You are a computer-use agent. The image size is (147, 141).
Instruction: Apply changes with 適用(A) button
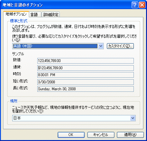(x=130, y=135)
